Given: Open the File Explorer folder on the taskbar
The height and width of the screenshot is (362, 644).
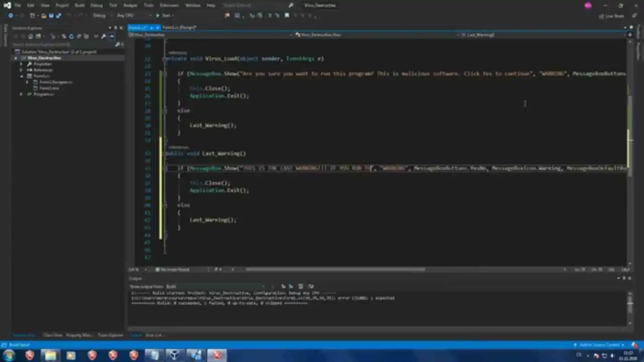Looking at the screenshot, I should point(50,355).
